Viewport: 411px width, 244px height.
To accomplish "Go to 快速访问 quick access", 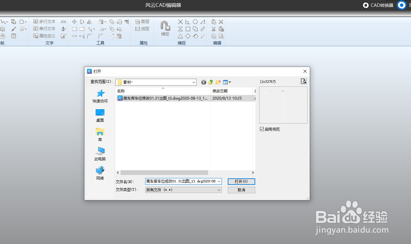I will 100,96.
